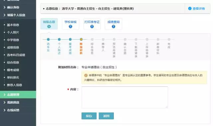Open 成绩信息 in the sidebar
The width and height of the screenshot is (213, 126).
pos(13,48)
